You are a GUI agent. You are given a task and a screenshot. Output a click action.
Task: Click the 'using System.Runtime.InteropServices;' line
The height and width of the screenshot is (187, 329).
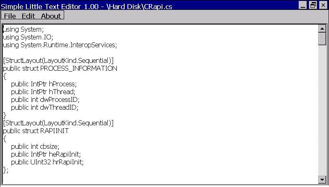[60, 45]
